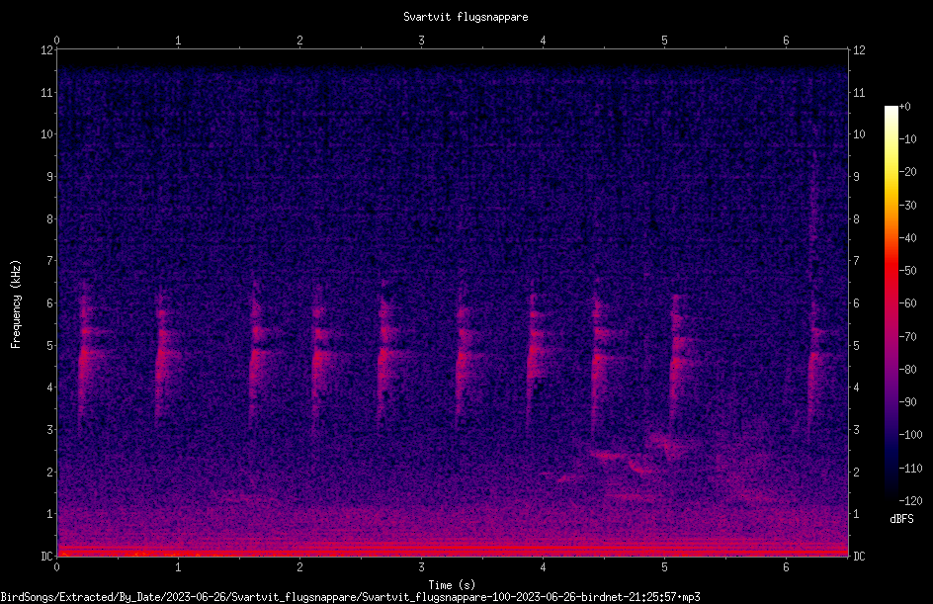Click the bright red low-frequency band above DC

[x=453, y=548]
